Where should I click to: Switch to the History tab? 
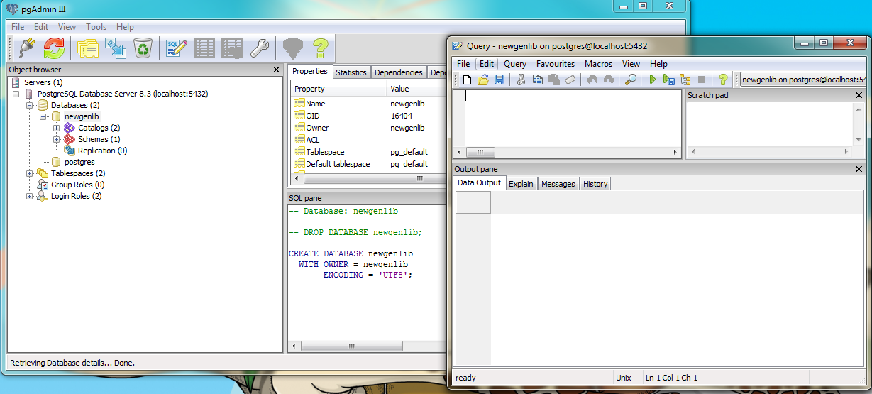click(x=595, y=184)
